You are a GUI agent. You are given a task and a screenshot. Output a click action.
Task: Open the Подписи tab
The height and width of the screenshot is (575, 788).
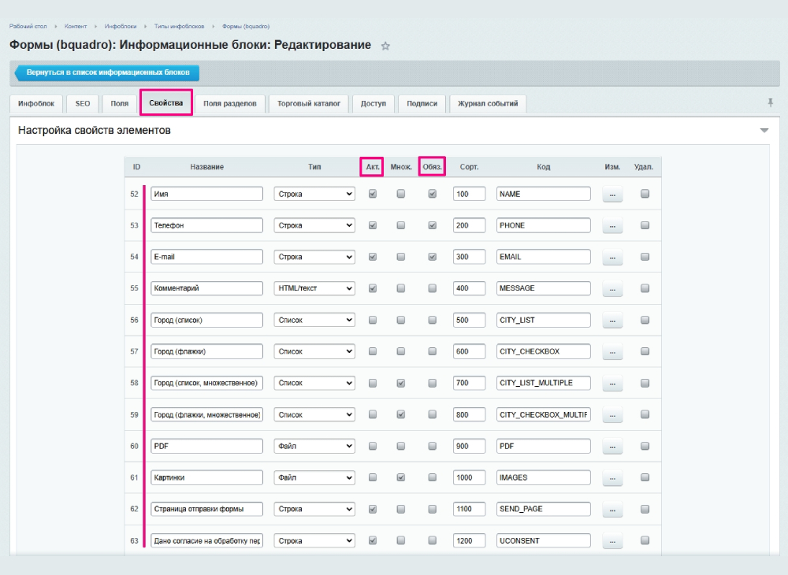click(x=422, y=103)
